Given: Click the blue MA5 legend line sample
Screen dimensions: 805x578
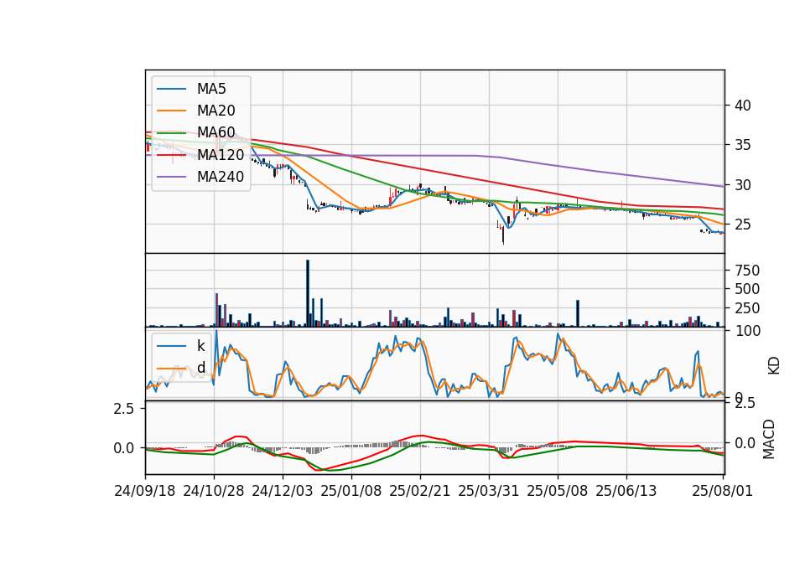Looking at the screenshot, I should pyautogui.click(x=171, y=89).
